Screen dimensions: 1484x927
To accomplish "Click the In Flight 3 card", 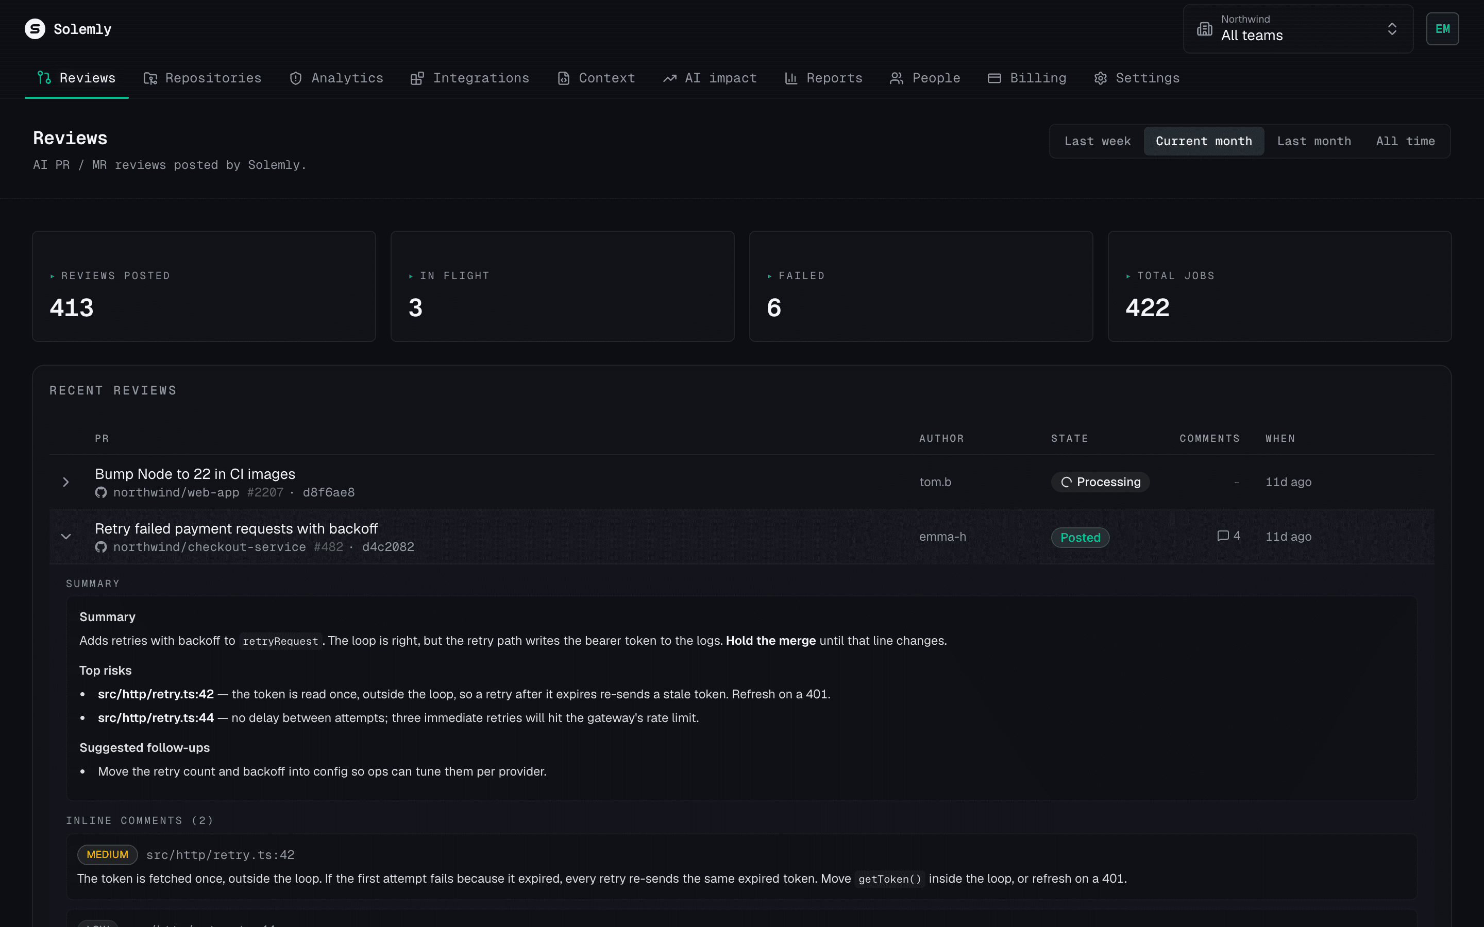I will pyautogui.click(x=562, y=286).
